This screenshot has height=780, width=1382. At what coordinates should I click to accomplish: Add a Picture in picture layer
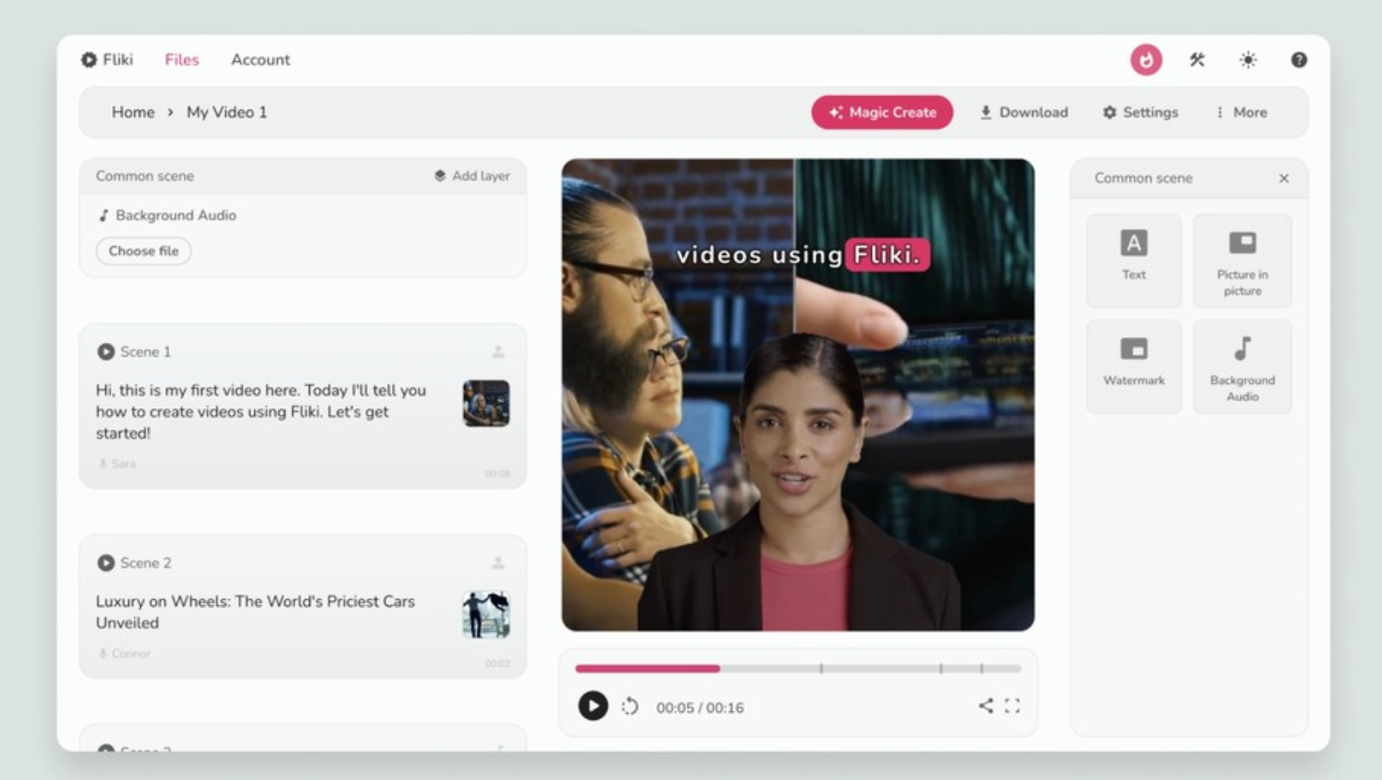pos(1242,260)
